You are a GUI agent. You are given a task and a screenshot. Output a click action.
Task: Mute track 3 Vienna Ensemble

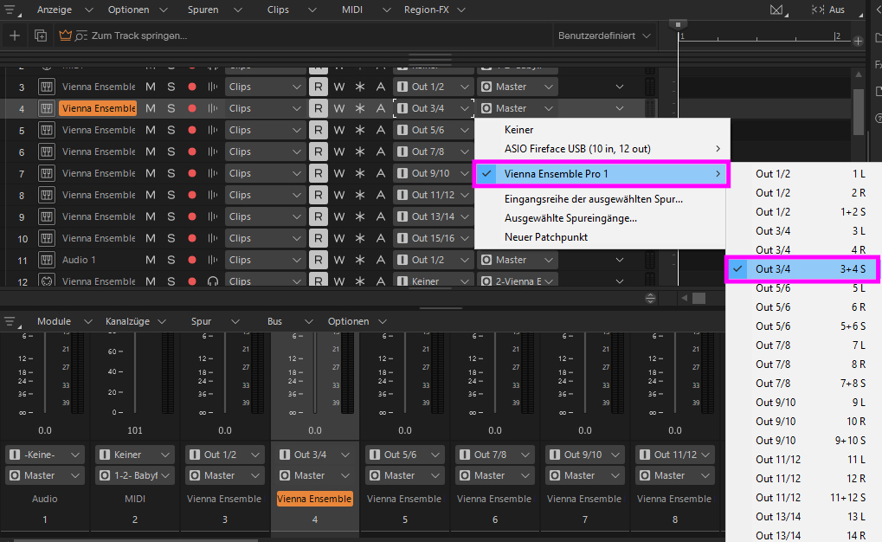point(151,87)
